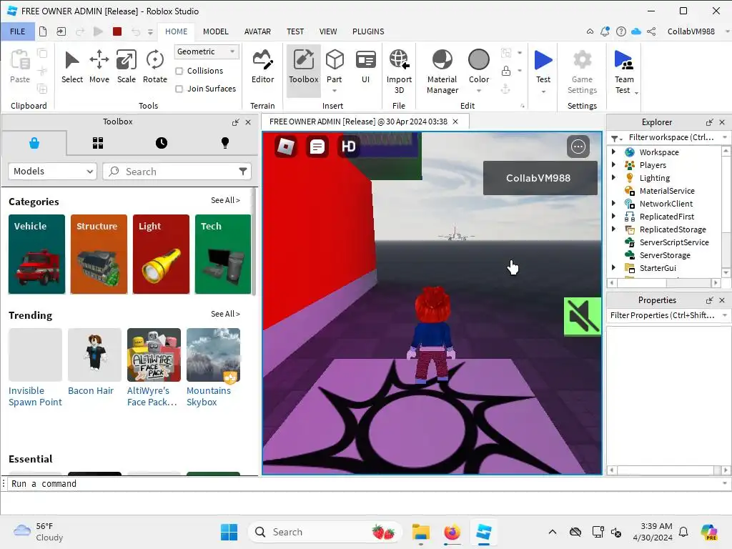Expand the ReplicatedStorage node

tap(613, 229)
